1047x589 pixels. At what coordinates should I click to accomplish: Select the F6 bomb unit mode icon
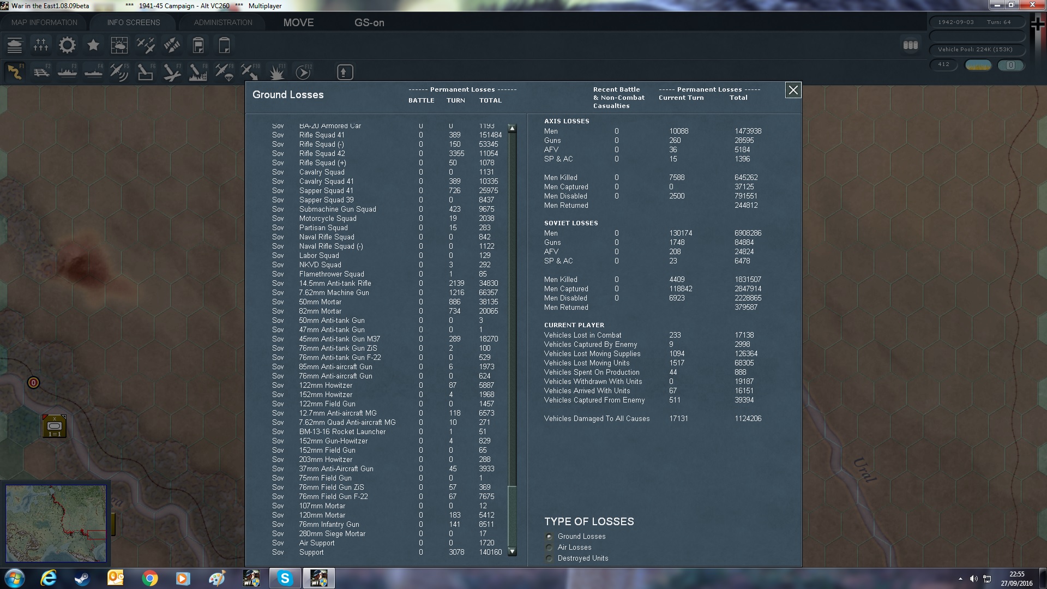coord(146,72)
